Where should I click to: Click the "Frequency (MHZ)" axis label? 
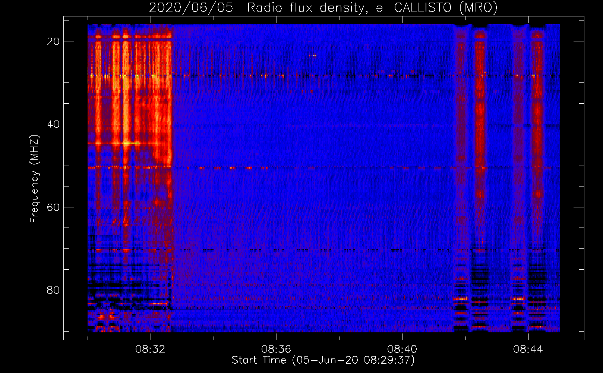pos(34,179)
